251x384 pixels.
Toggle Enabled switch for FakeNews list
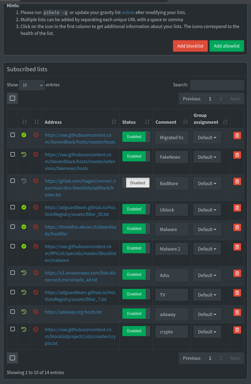(x=136, y=156)
